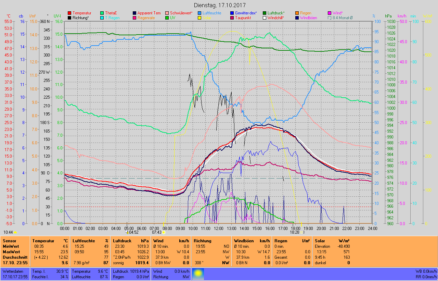Click the chart title Dienstag, 17.10.2017

click(x=219, y=5)
